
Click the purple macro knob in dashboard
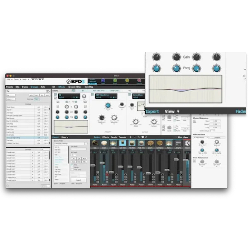click(x=103, y=80)
